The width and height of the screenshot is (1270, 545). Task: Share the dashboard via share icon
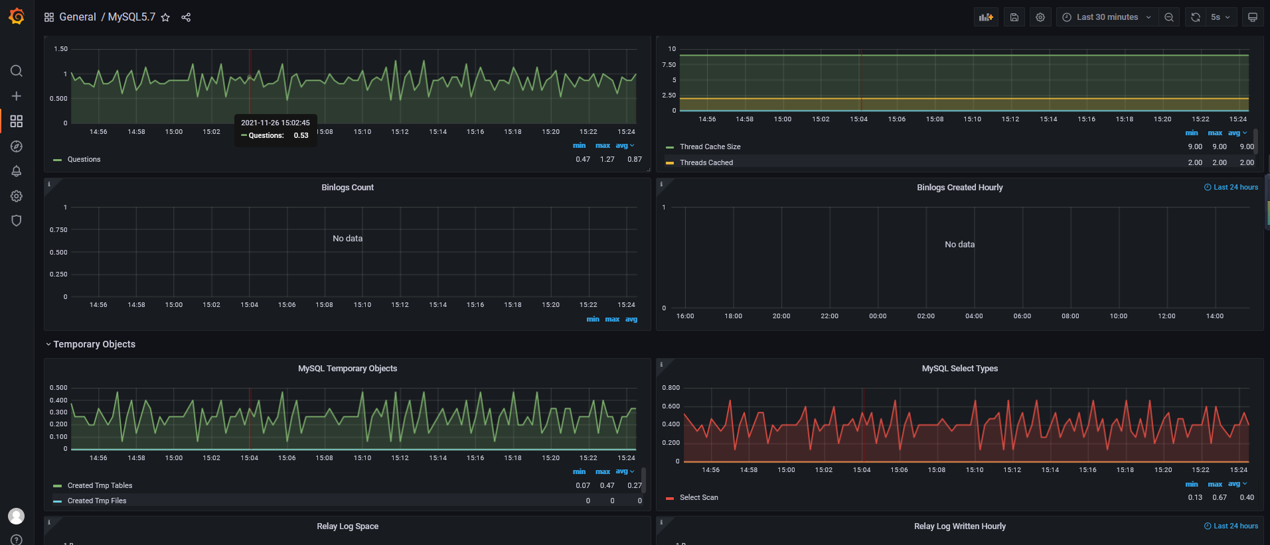pyautogui.click(x=186, y=17)
